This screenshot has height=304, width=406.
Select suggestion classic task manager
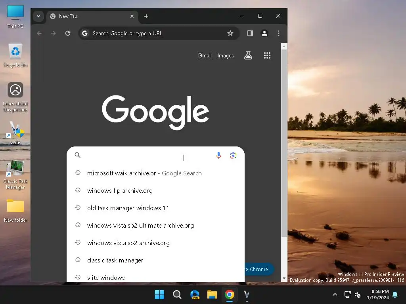[x=155, y=260]
